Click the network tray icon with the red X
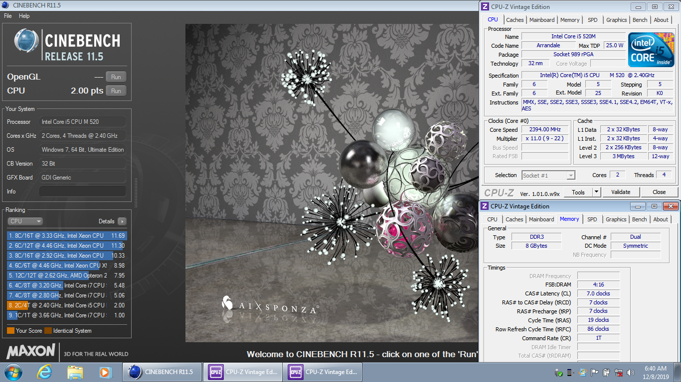The image size is (681, 382). coord(618,373)
